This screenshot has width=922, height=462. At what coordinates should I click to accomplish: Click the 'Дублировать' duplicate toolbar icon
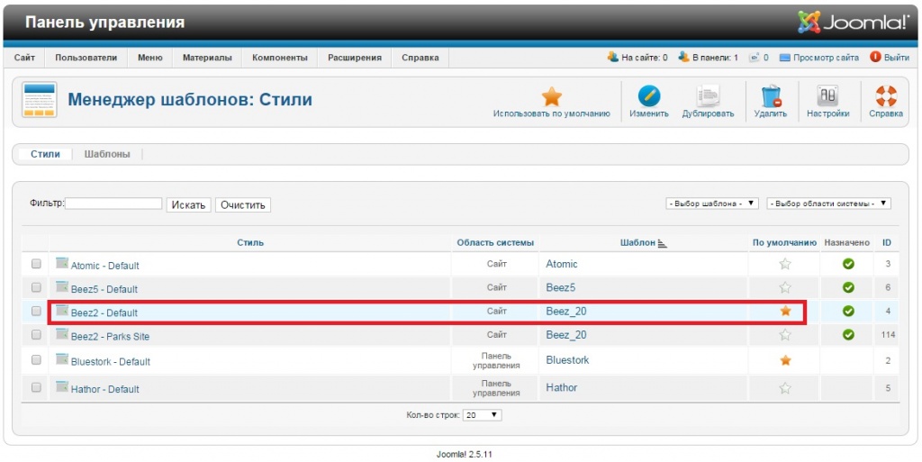(708, 97)
